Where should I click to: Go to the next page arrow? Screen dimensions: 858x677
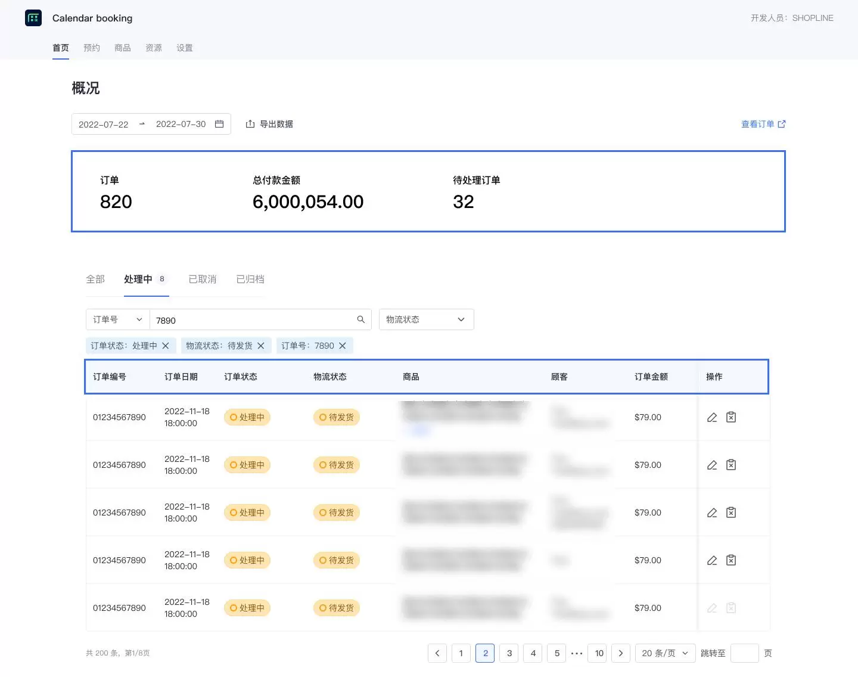tap(621, 653)
